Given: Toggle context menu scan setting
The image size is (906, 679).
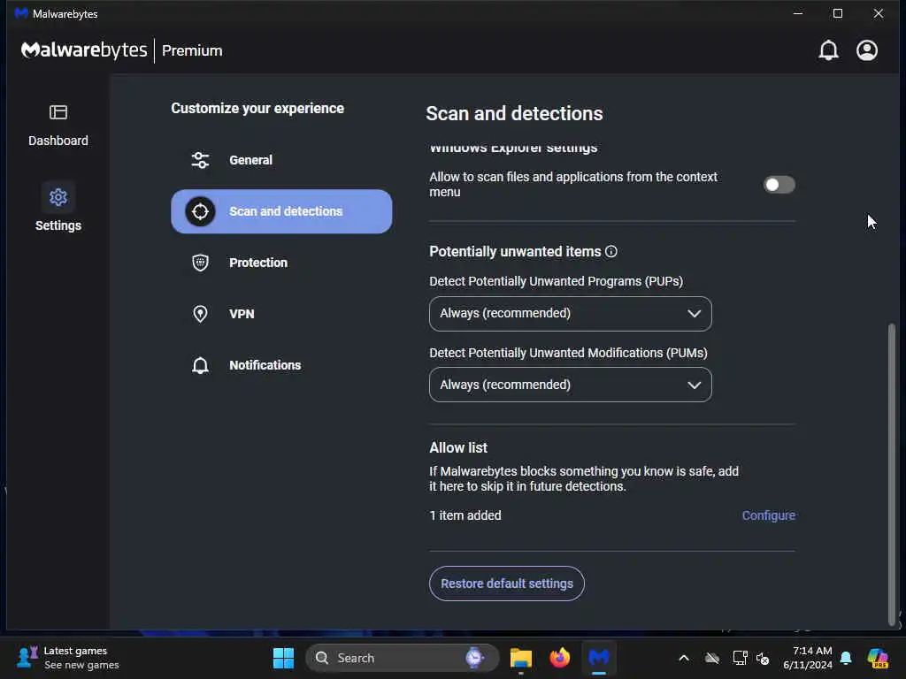Looking at the screenshot, I should pyautogui.click(x=779, y=185).
